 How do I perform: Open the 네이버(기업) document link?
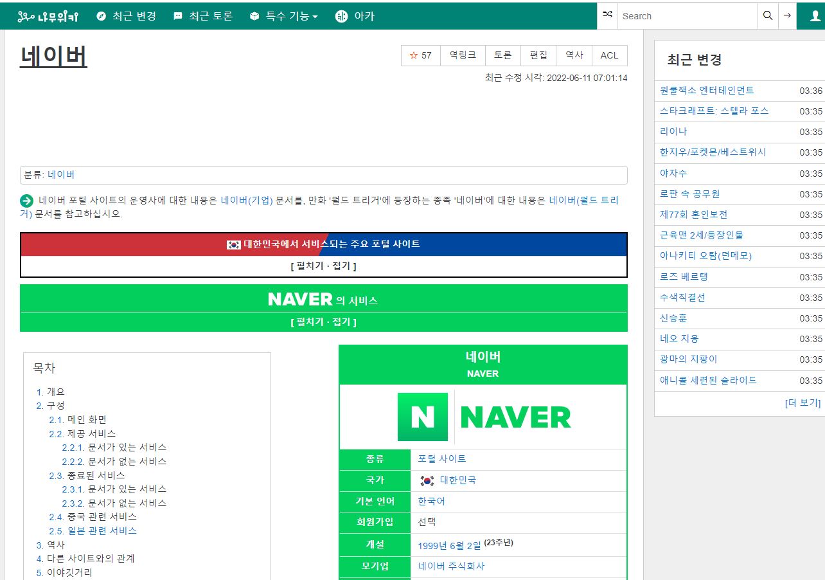click(247, 200)
